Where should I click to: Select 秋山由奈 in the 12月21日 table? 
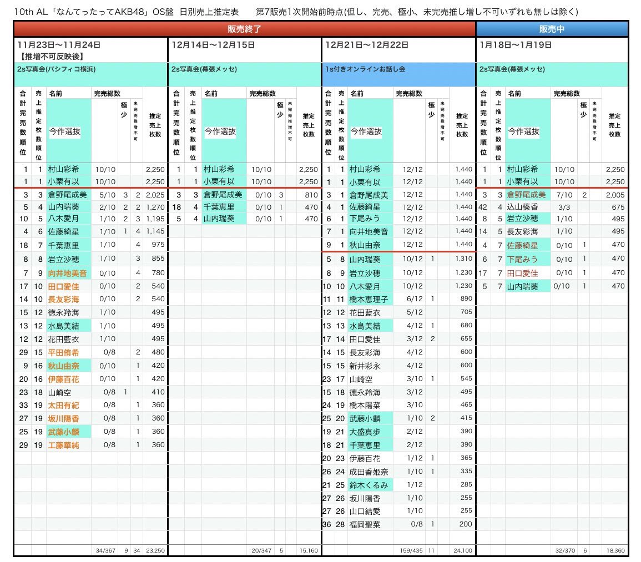[x=365, y=245]
